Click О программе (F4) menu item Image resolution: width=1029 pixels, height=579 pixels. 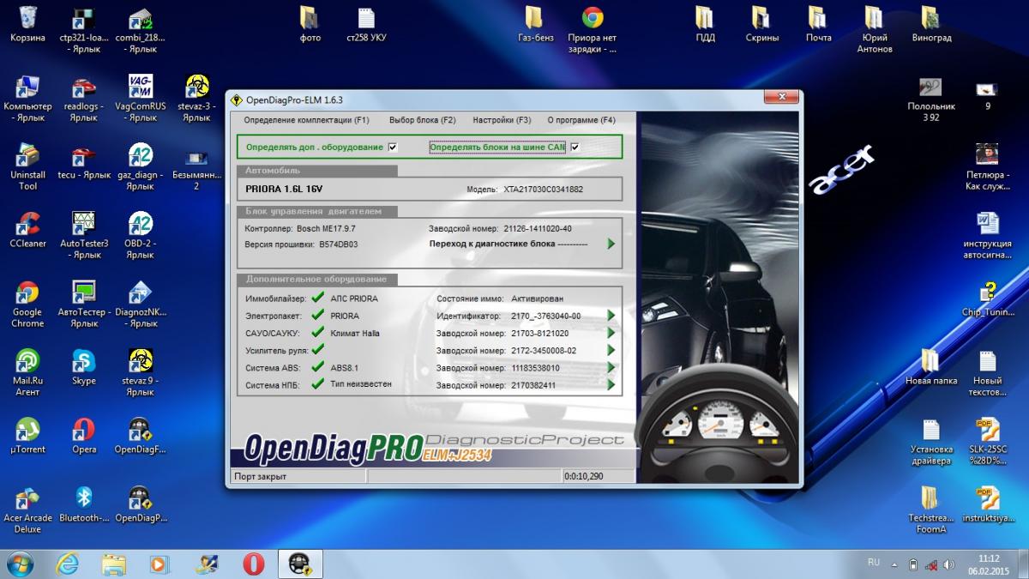pos(581,120)
